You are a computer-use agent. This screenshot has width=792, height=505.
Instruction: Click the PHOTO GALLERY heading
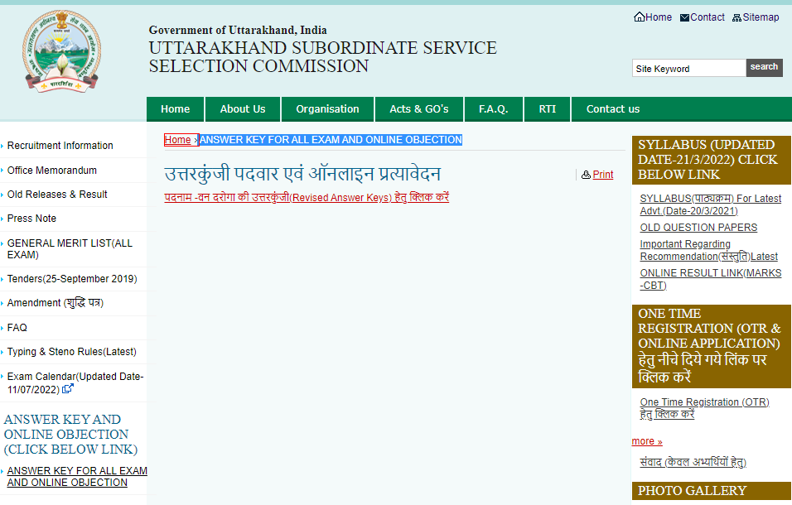coord(711,490)
